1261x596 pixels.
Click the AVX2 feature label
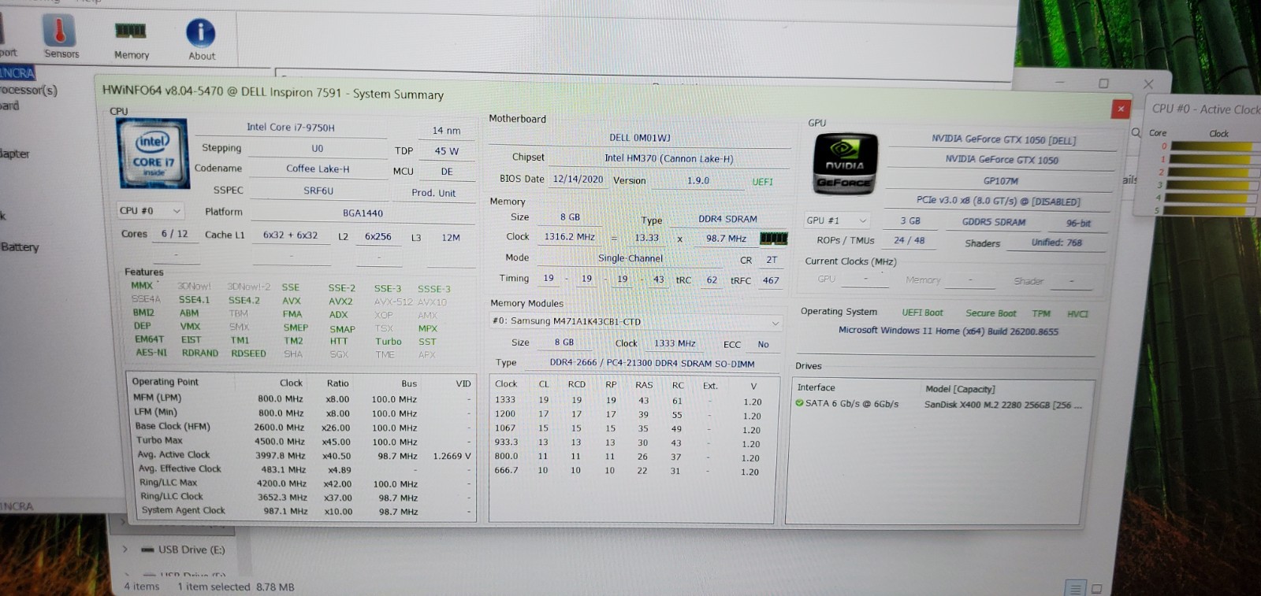(x=340, y=302)
